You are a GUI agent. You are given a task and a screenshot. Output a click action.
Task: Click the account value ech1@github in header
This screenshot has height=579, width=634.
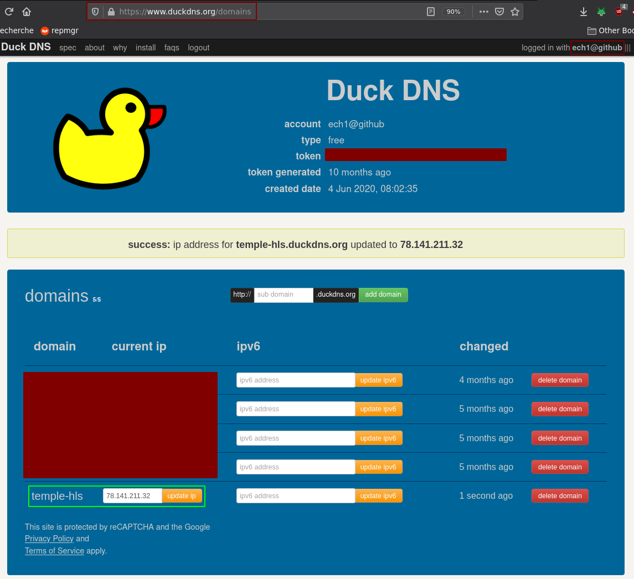pyautogui.click(x=356, y=124)
